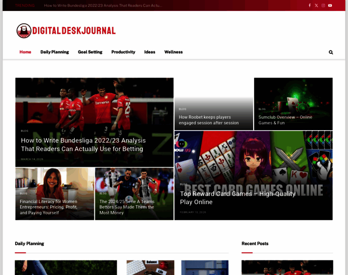Open the YouTube social icon
This screenshot has width=348, height=275.
pos(330,5)
